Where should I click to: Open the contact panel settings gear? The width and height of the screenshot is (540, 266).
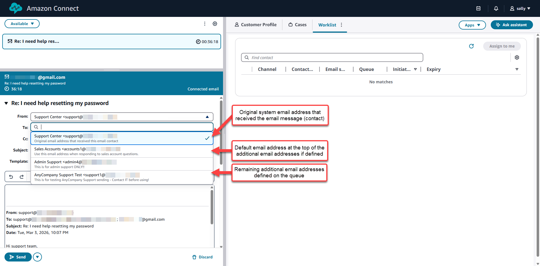215,24
